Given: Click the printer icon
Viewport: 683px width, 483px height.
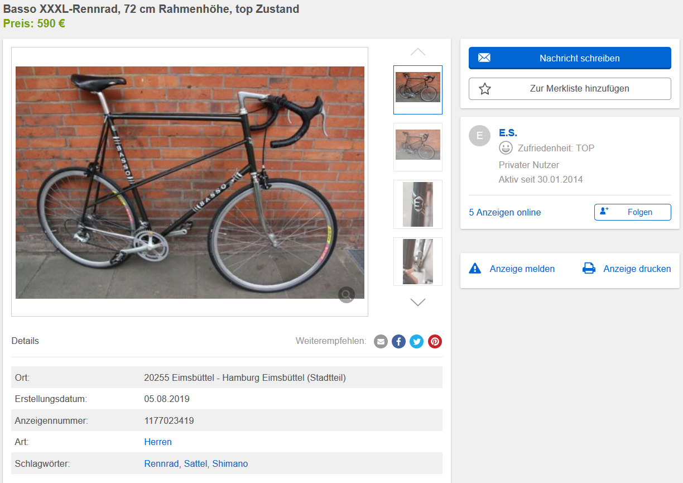Looking at the screenshot, I should click(x=589, y=269).
